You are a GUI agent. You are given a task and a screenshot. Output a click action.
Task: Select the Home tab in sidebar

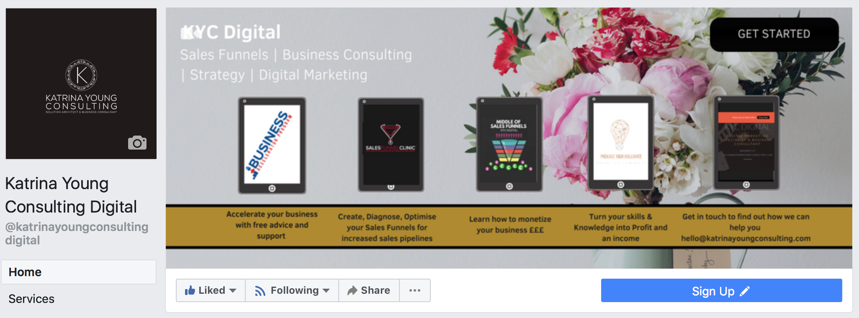pos(79,272)
